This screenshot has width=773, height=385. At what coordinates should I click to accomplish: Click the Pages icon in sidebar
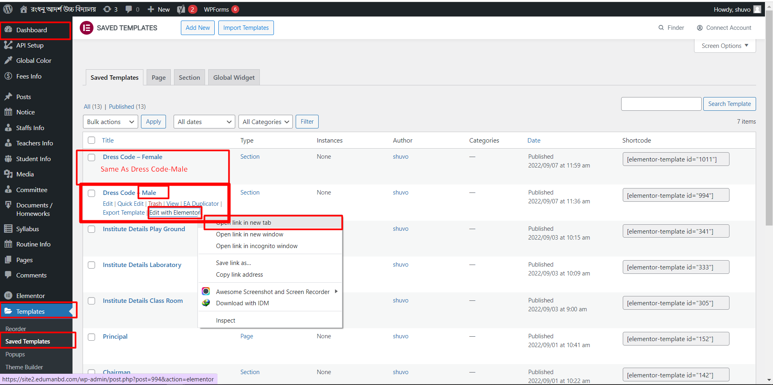(8, 260)
